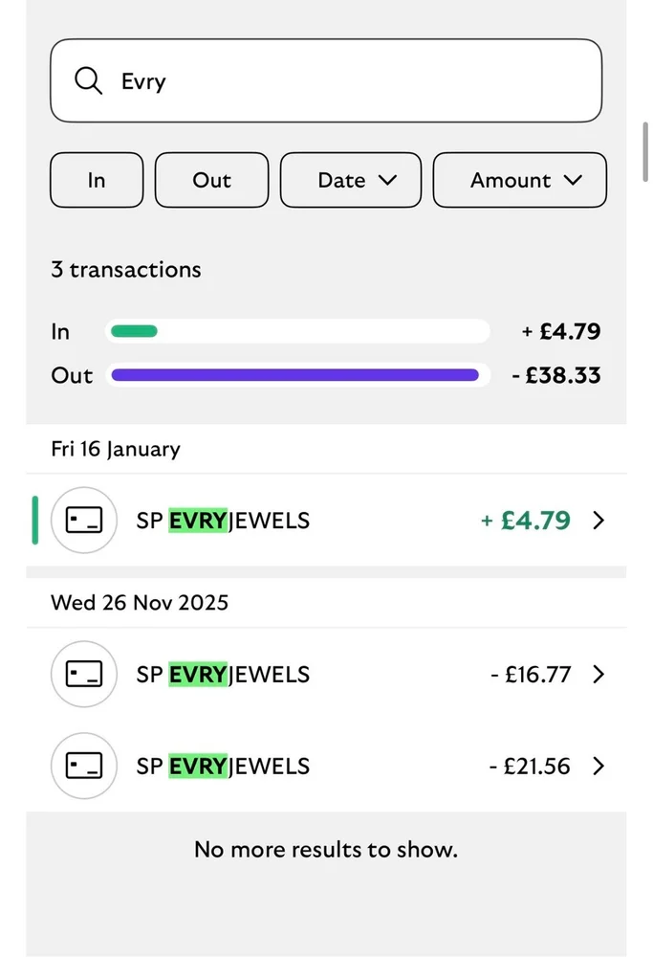Open the SP EVRYJEWELS -£21.56 transaction
This screenshot has height=957, width=653.
326,766
